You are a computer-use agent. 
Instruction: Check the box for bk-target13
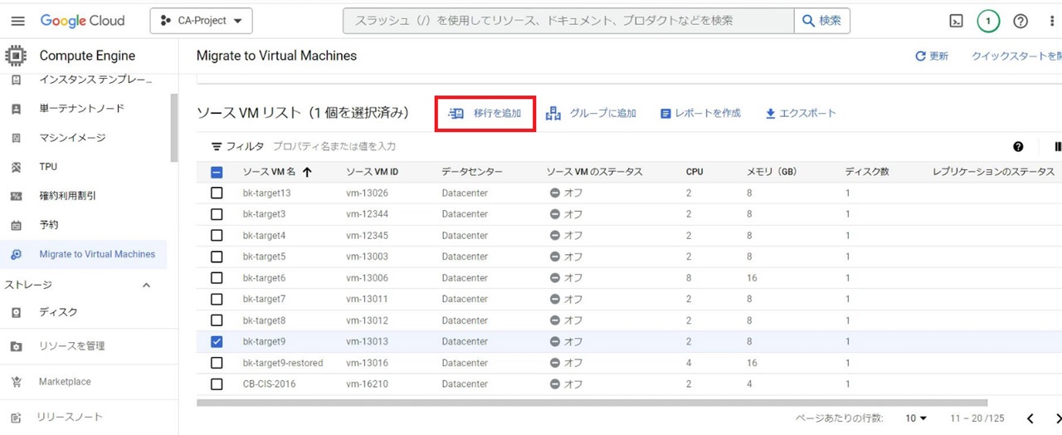point(217,193)
